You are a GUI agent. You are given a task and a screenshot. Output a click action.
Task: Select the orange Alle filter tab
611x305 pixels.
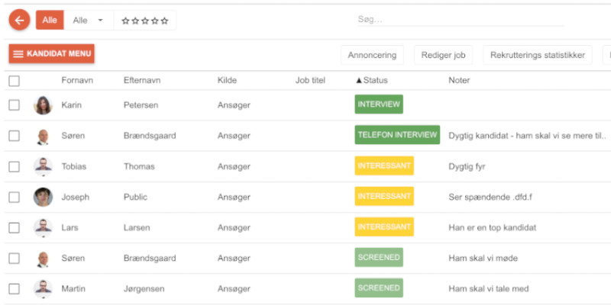click(50, 21)
